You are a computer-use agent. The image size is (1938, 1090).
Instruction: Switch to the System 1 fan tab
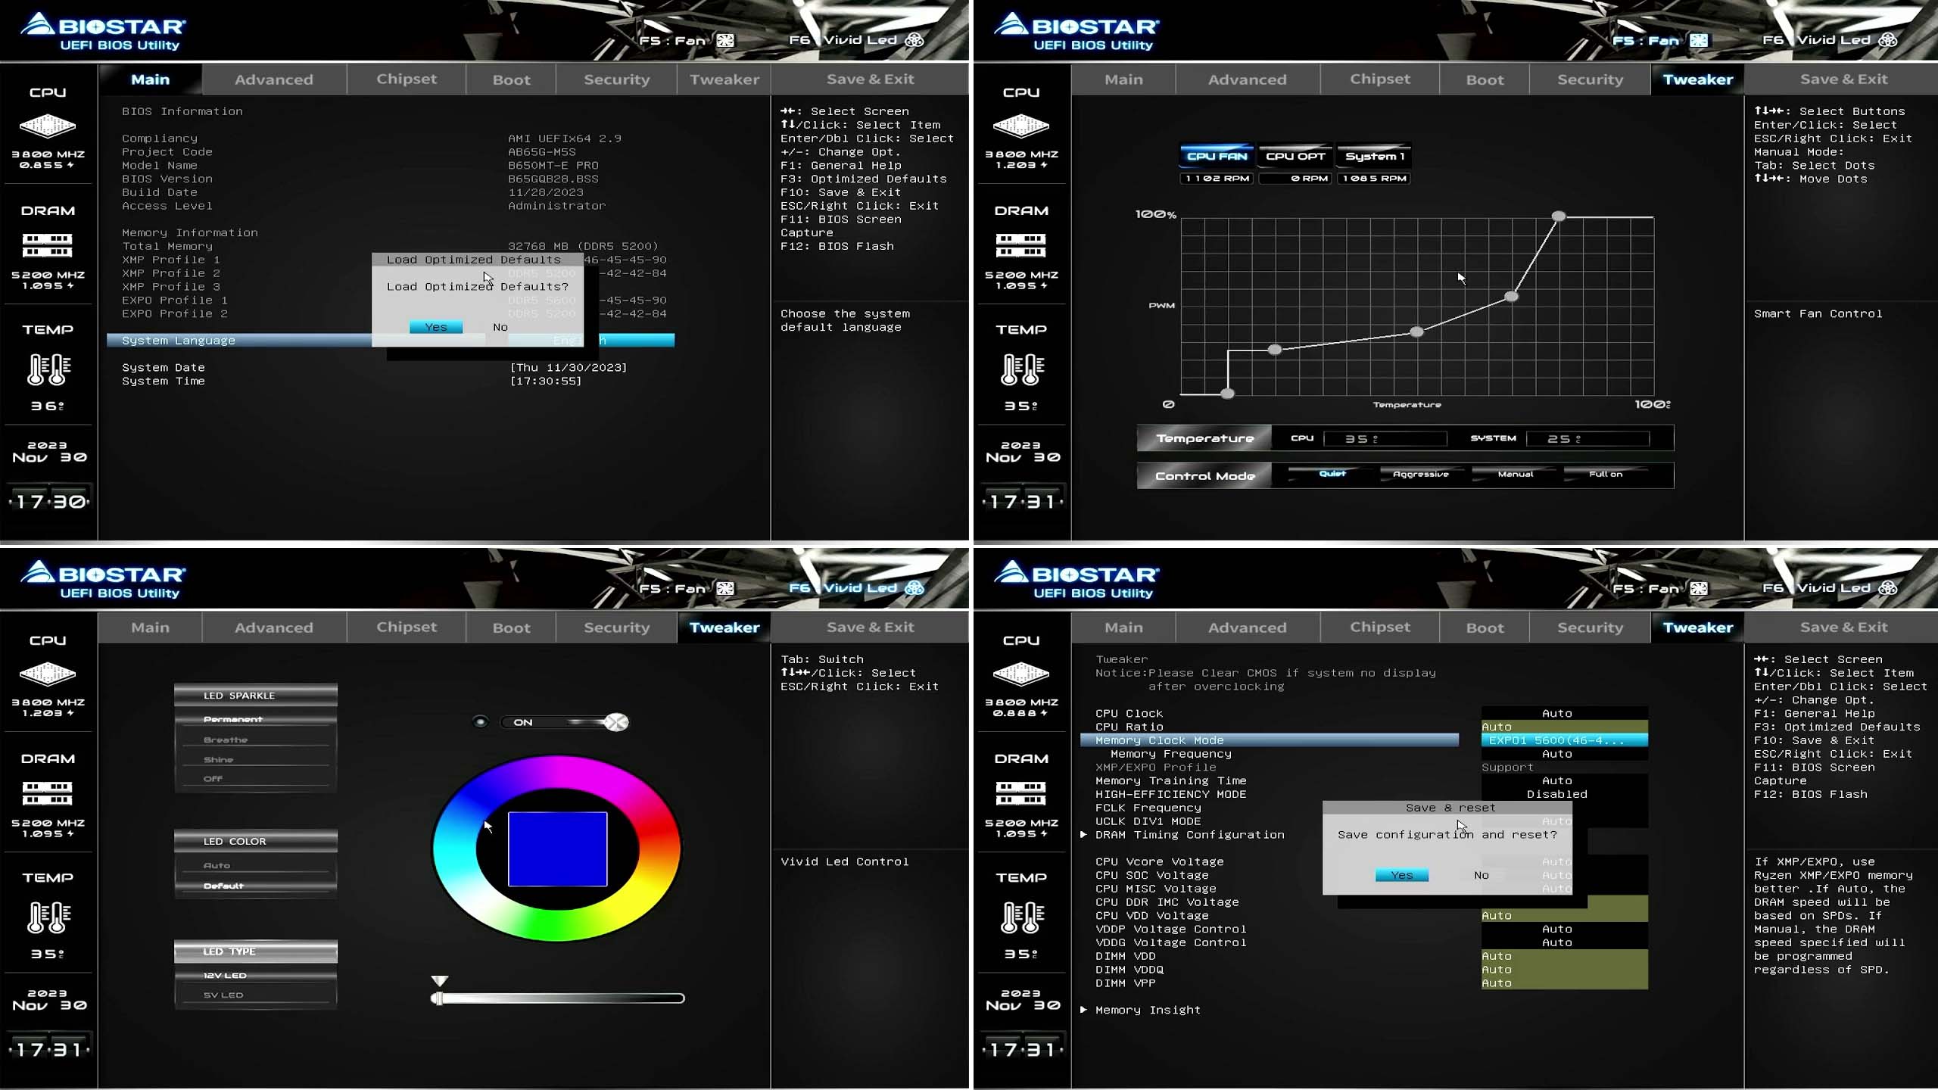1374,157
